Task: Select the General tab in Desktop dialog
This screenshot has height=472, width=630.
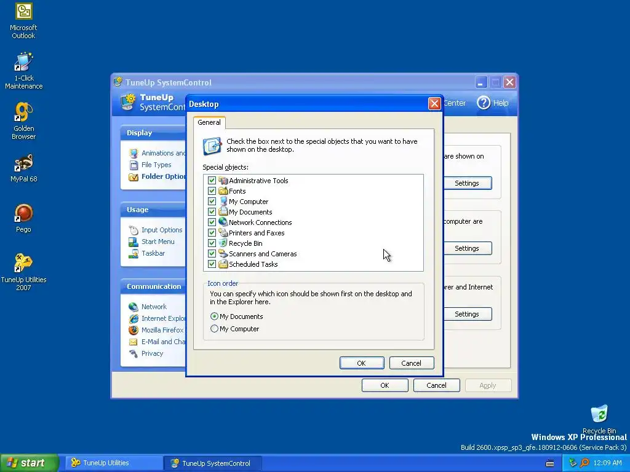Action: pos(209,122)
